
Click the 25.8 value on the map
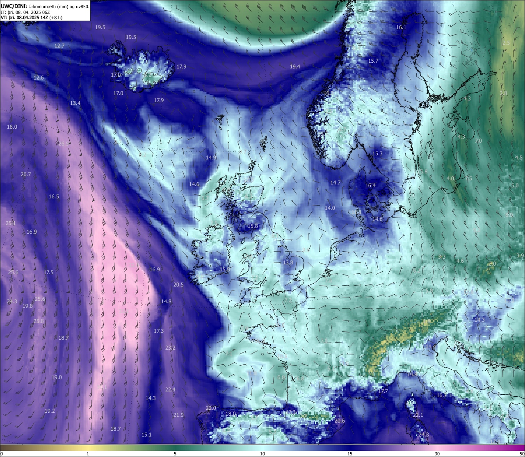(x=39, y=321)
